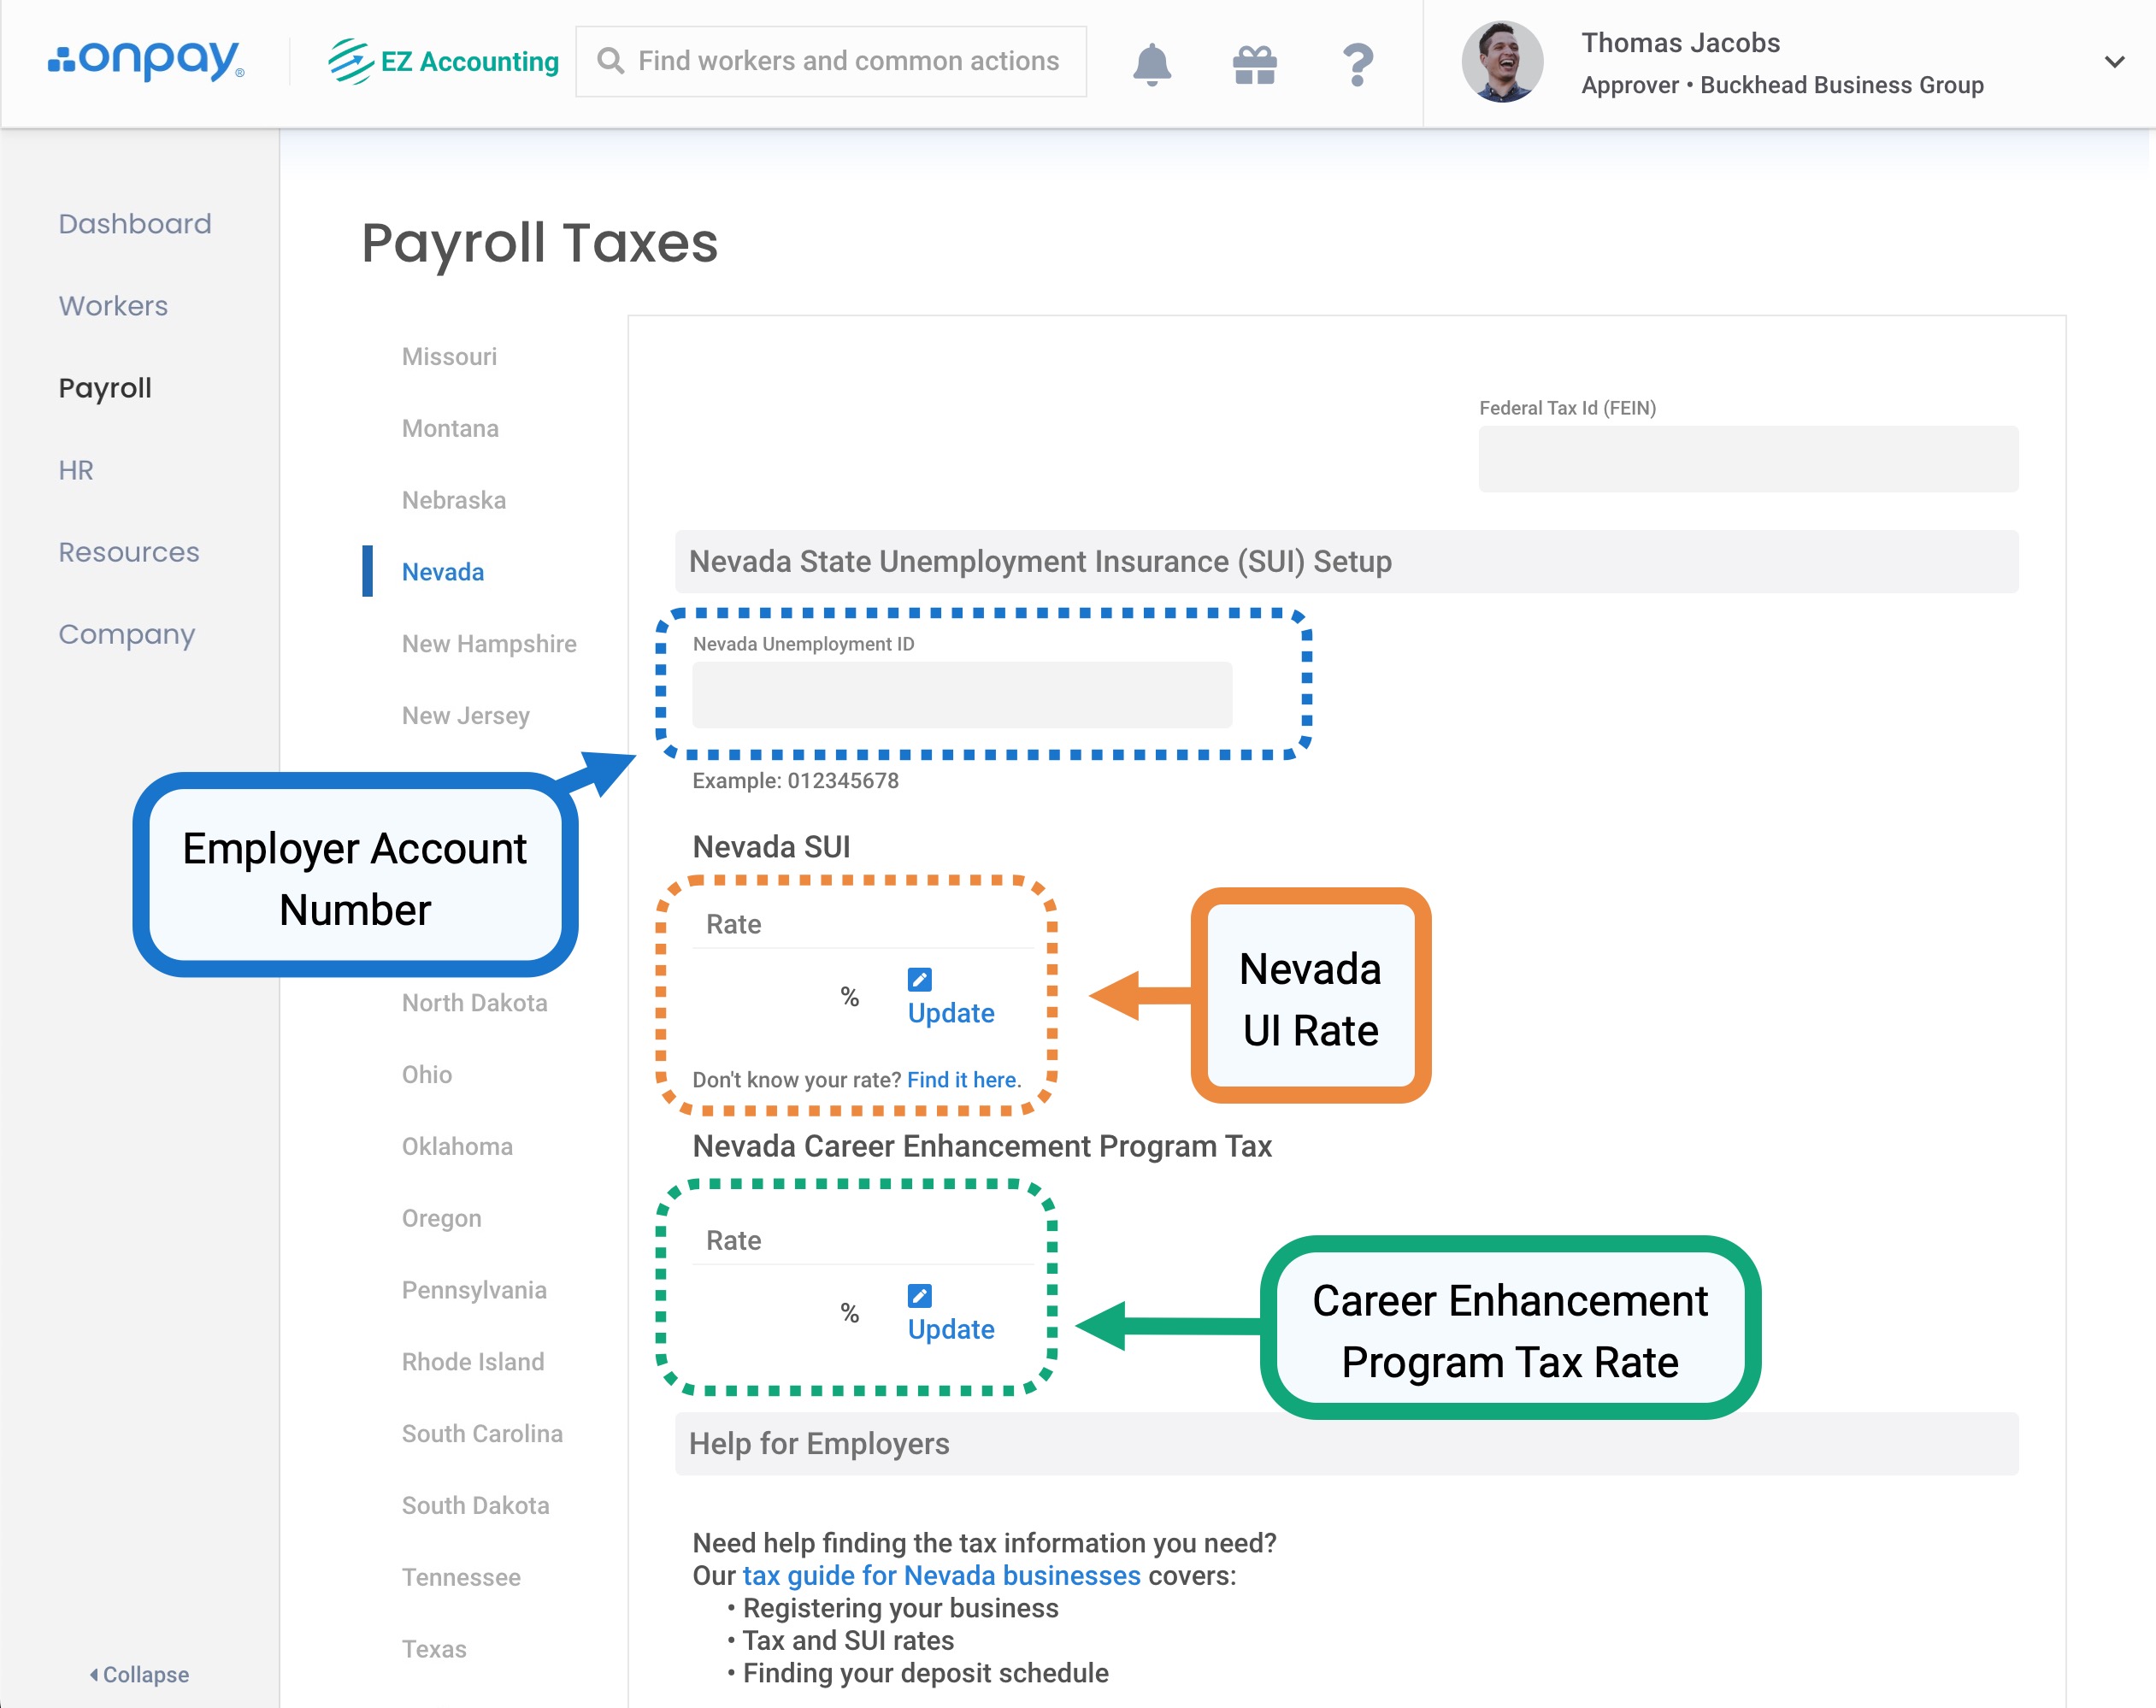The height and width of the screenshot is (1708, 2156).
Task: Click the Find it here link
Action: (x=962, y=1079)
